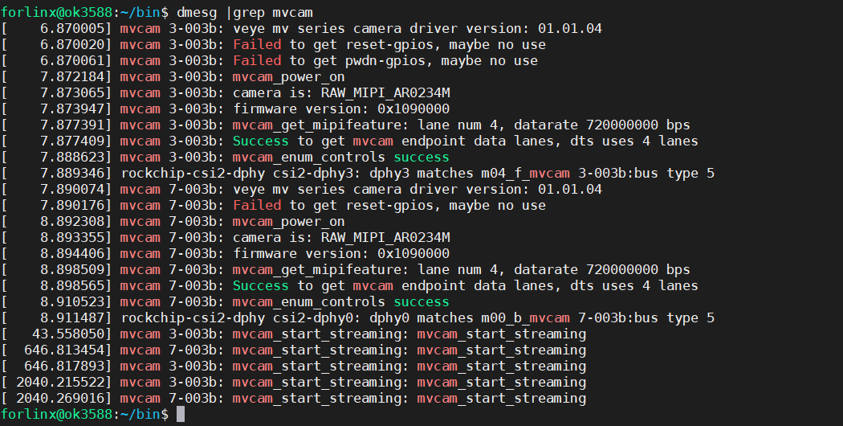Click green 'Success' on the 7.877409 line
The image size is (843, 426).
(261, 141)
